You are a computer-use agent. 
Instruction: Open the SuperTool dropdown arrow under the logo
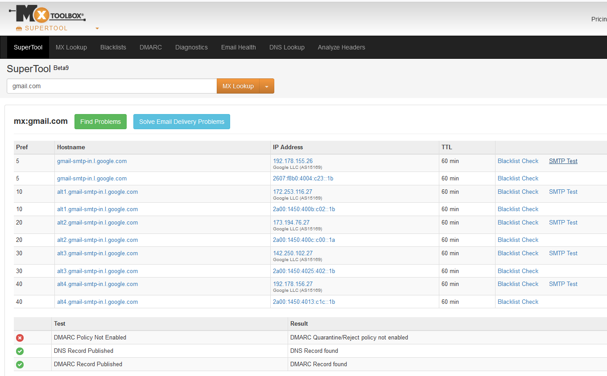(97, 29)
